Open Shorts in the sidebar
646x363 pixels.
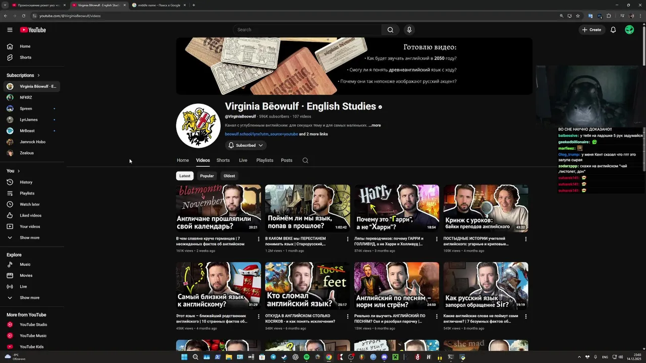tap(32, 57)
